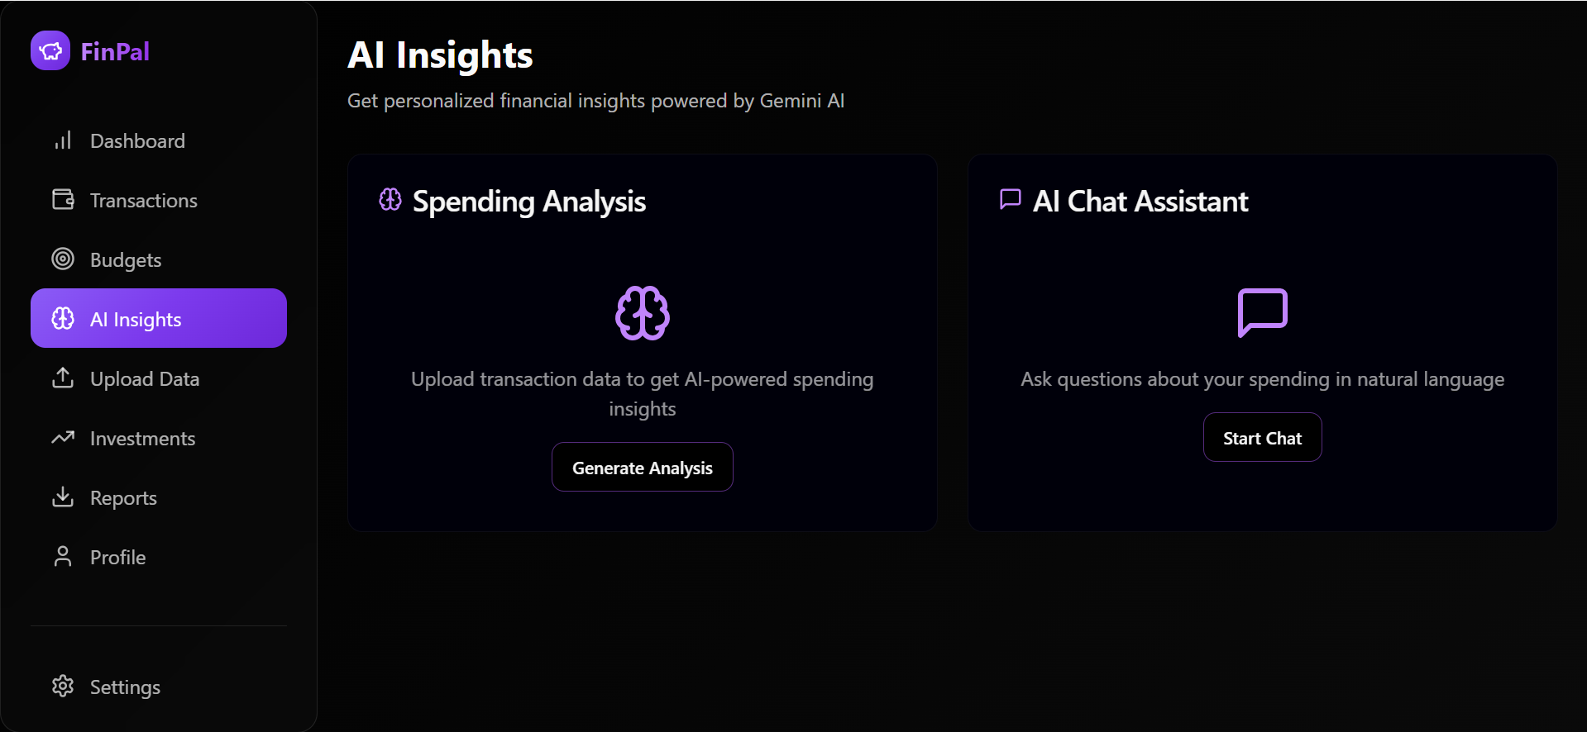Screen dimensions: 1587x732
Task: Click the Dashboard bar chart icon
Action: point(63,140)
